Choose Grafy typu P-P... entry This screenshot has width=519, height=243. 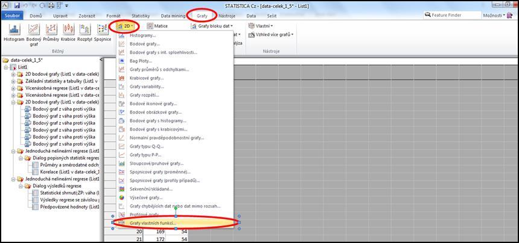pyautogui.click(x=175, y=155)
